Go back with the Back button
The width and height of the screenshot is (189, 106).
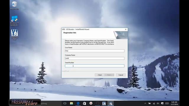[x=100, y=75]
